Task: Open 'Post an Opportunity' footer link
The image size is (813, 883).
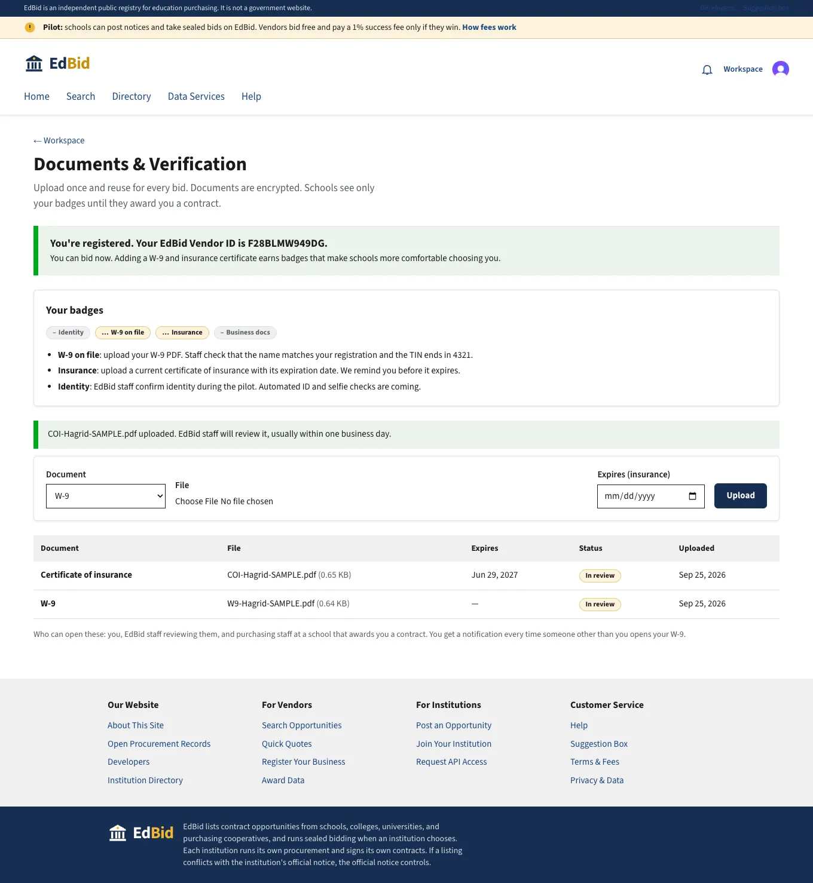Action: pos(454,726)
